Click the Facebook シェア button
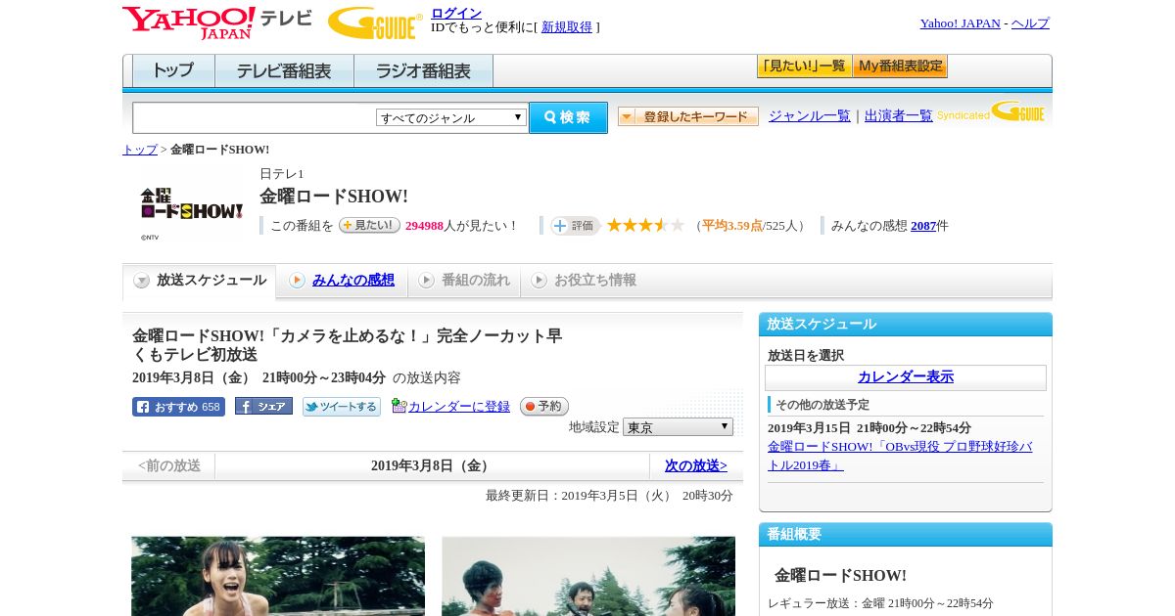This screenshot has width=1175, height=616. 263,406
